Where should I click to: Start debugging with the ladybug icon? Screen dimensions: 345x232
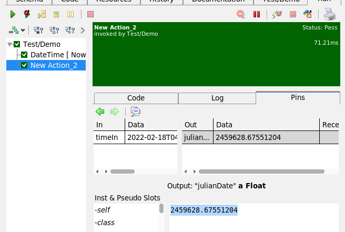pos(27,14)
